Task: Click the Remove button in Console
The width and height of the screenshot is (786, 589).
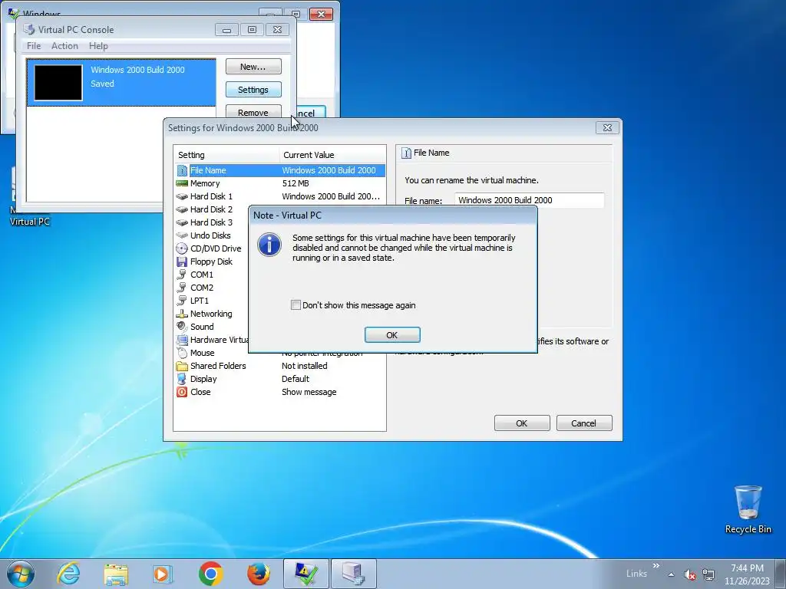Action: click(253, 112)
